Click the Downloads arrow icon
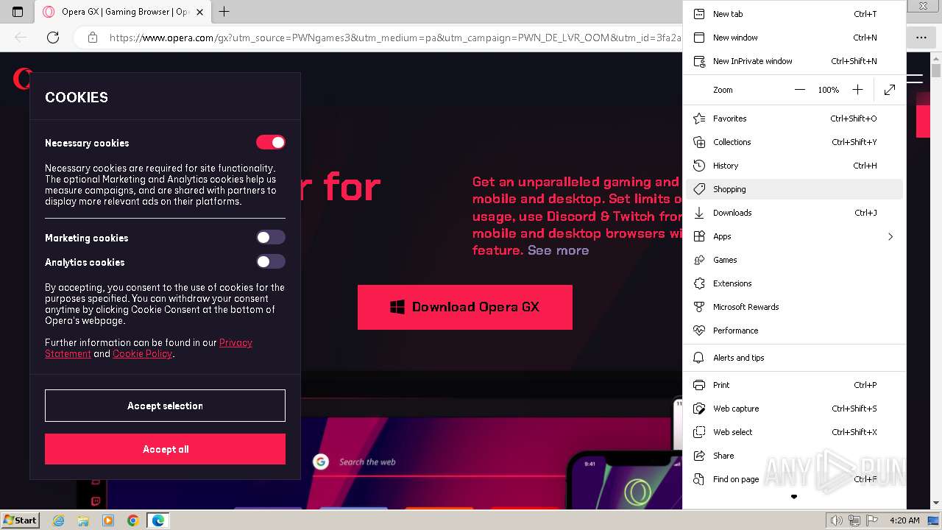 [699, 213]
